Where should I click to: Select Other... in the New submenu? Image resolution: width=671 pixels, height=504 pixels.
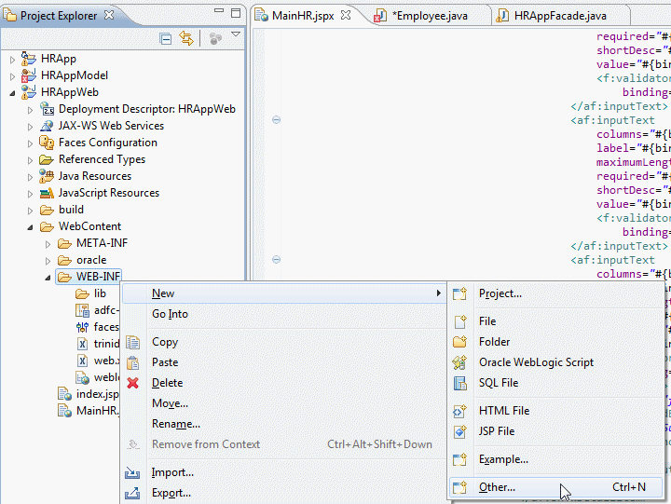555,487
